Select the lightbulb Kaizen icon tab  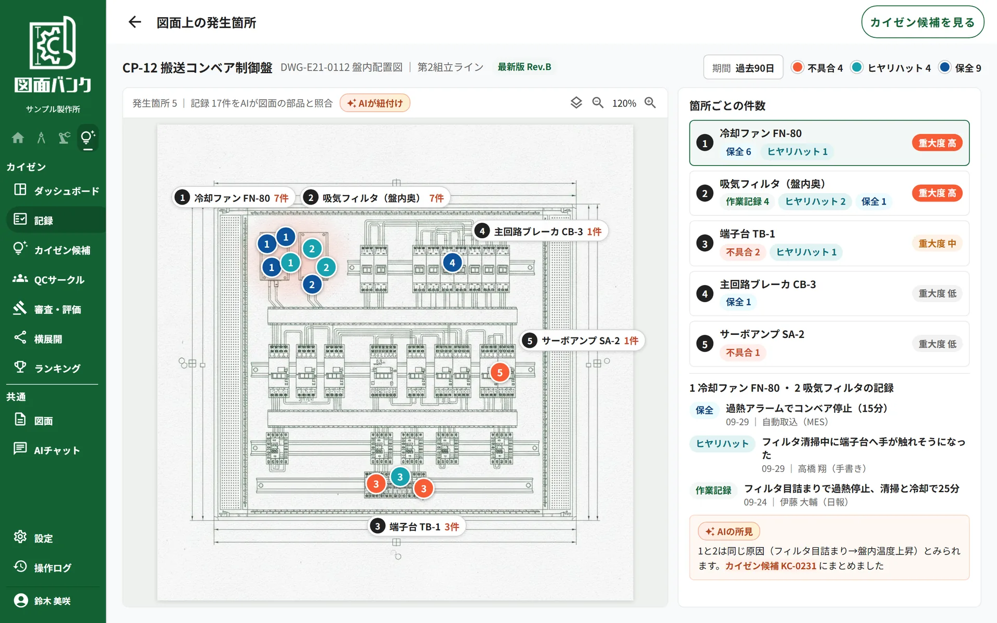(88, 138)
